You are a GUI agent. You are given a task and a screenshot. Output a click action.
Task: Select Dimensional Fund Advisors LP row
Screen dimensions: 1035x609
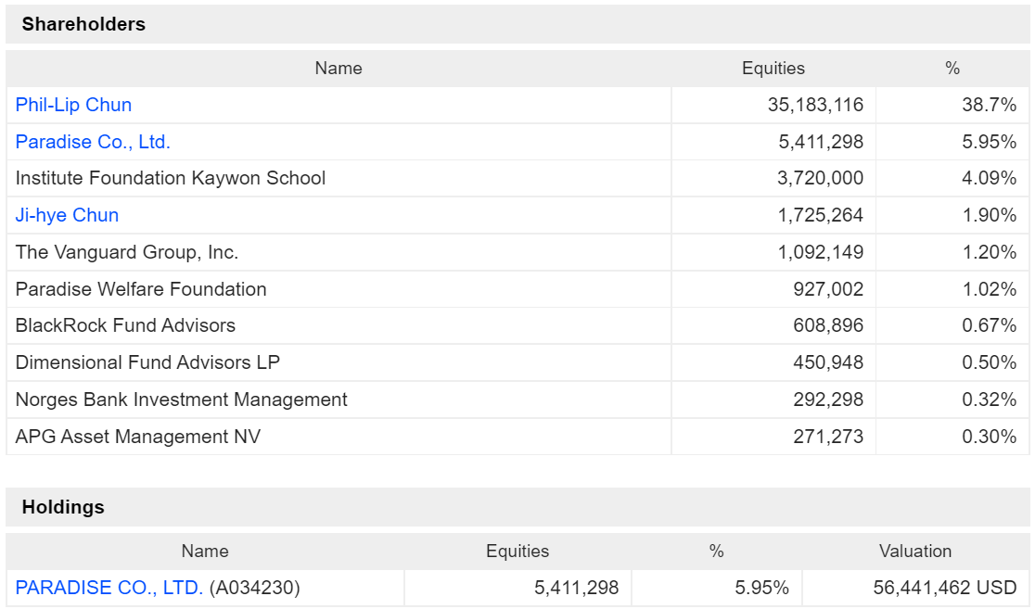coord(517,362)
